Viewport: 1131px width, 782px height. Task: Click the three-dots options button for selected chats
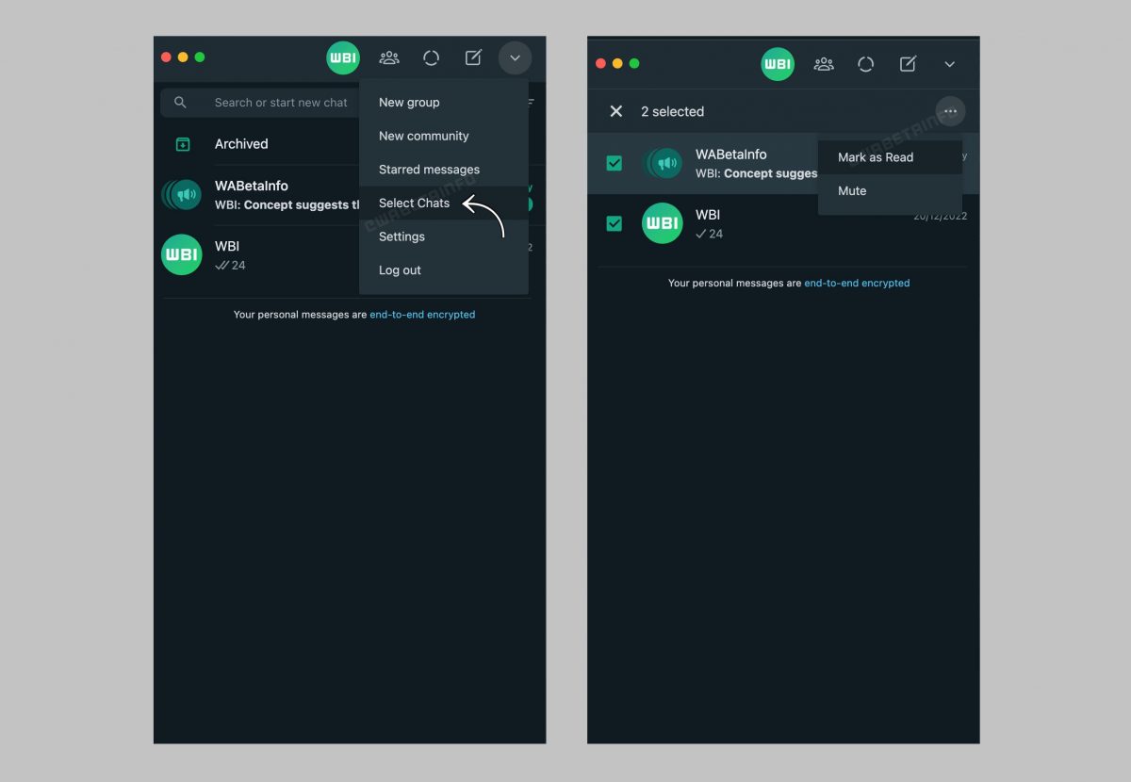click(x=950, y=111)
